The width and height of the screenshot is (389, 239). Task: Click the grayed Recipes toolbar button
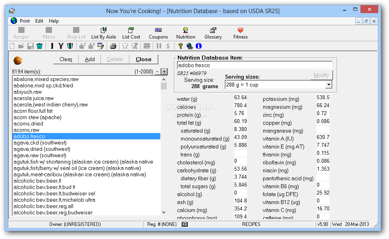(x=21, y=33)
